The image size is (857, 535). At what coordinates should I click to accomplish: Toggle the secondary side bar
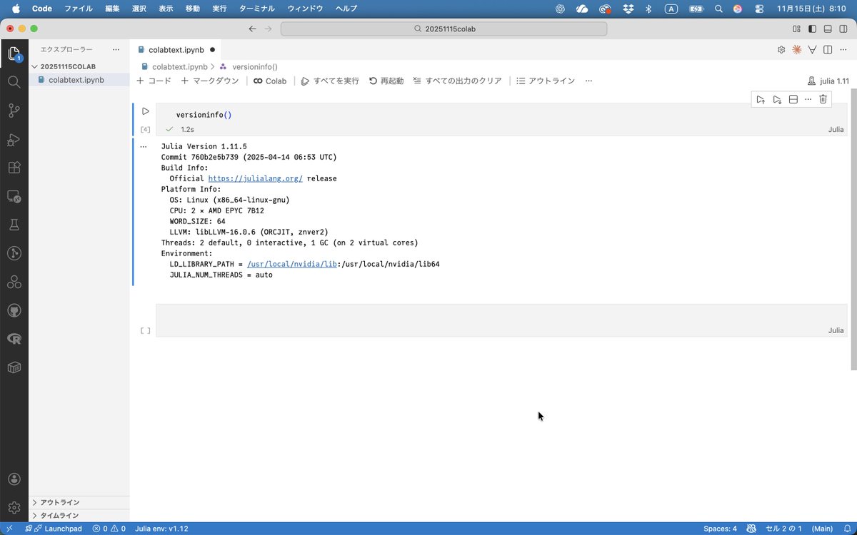843,29
